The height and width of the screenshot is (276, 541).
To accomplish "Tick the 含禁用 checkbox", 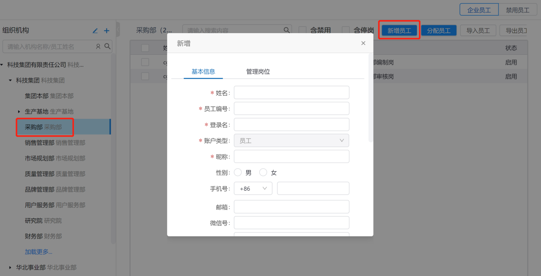I will tap(303, 30).
